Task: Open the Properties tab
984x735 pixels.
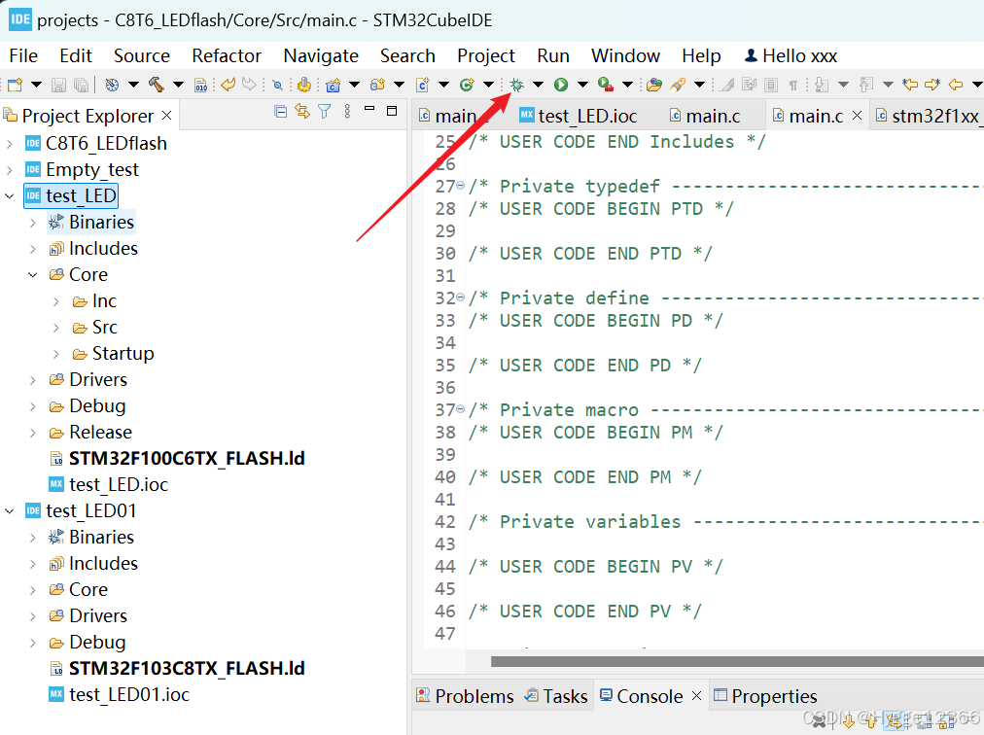Action: (765, 696)
